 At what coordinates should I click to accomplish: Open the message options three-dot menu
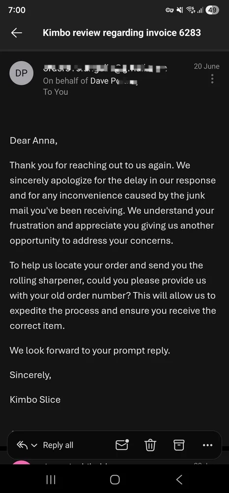tap(212, 79)
